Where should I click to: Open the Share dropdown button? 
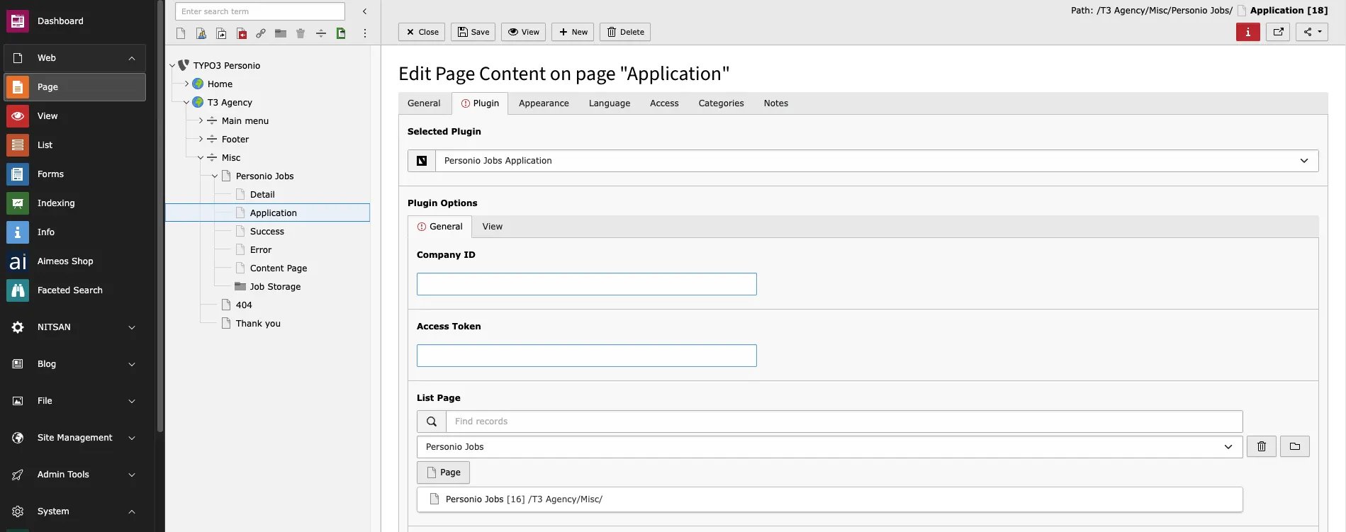[x=1312, y=32]
